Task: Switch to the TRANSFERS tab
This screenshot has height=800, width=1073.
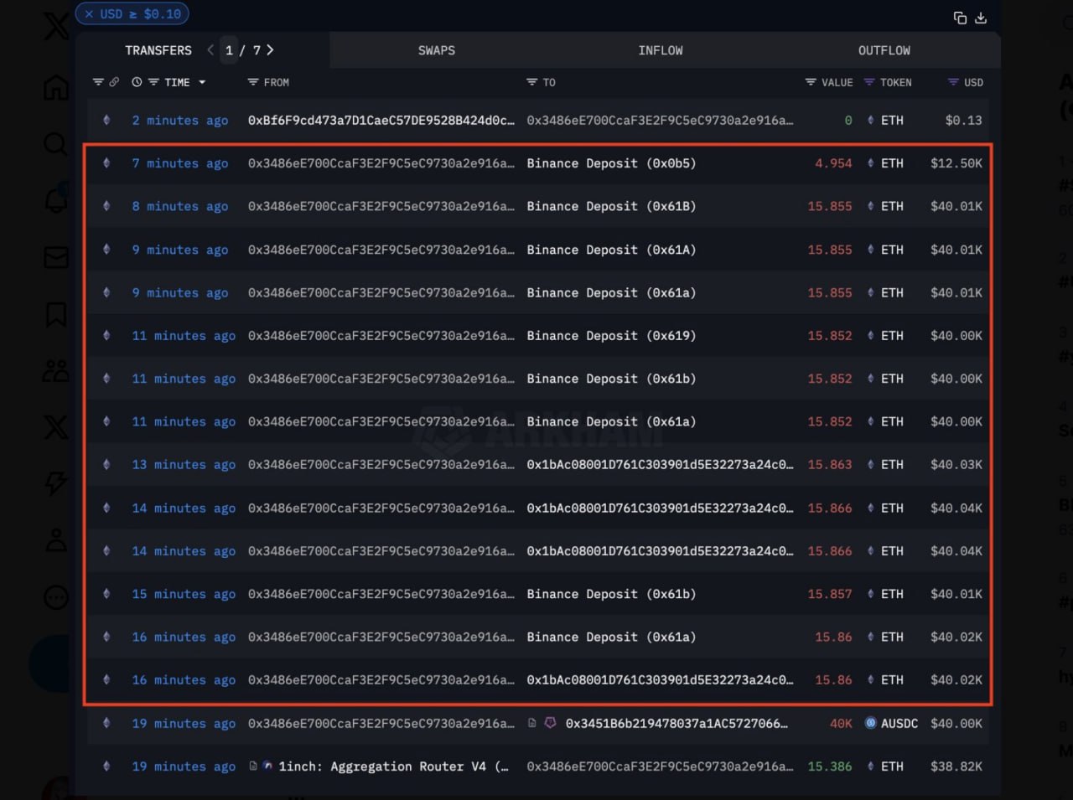Action: [158, 50]
